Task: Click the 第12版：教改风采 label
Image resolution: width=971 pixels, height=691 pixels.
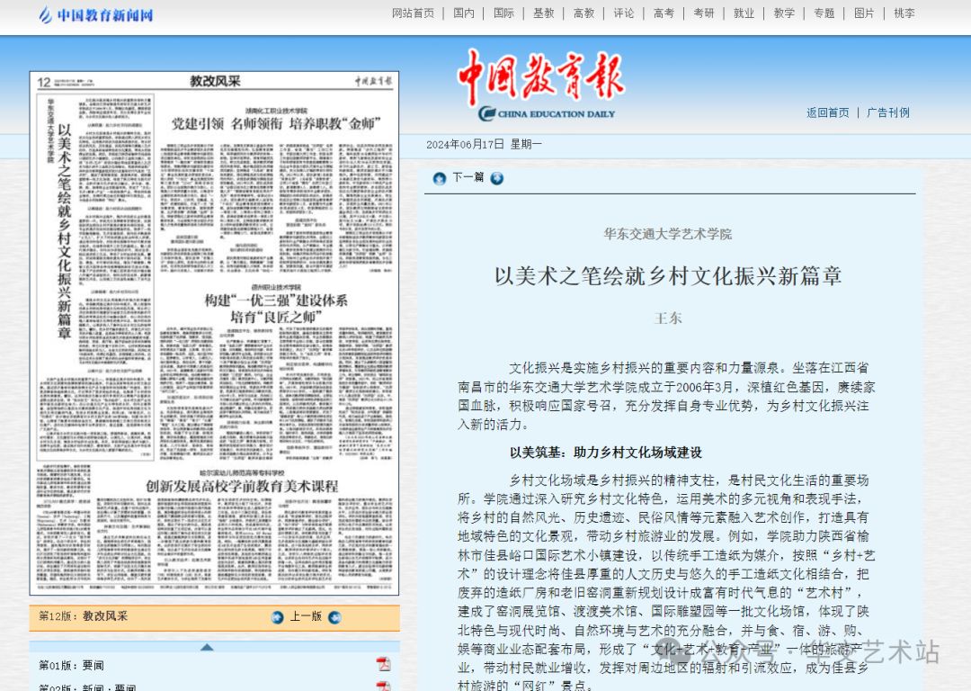Action: click(x=83, y=616)
